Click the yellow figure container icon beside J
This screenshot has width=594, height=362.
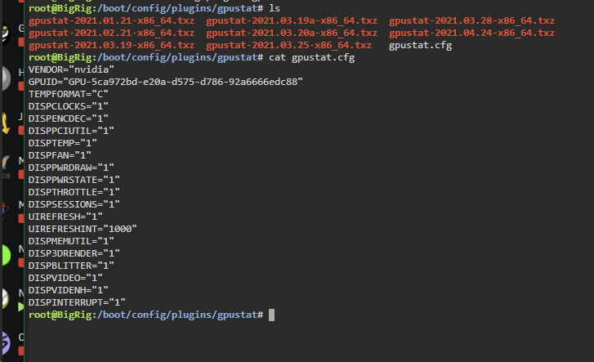click(6, 123)
